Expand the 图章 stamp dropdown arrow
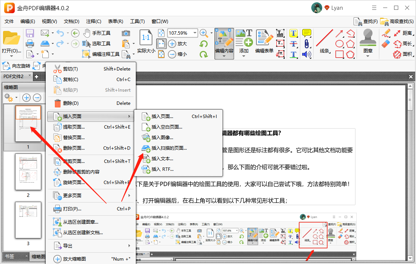This screenshot has width=416, height=264. (368, 56)
